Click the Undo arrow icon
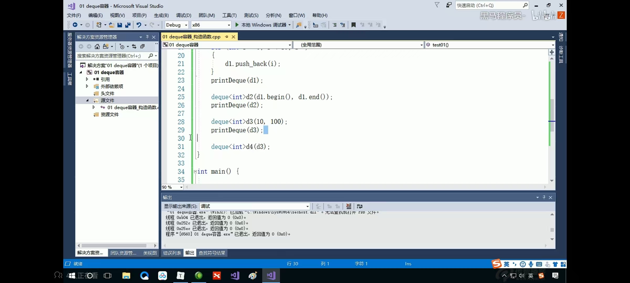 point(139,25)
